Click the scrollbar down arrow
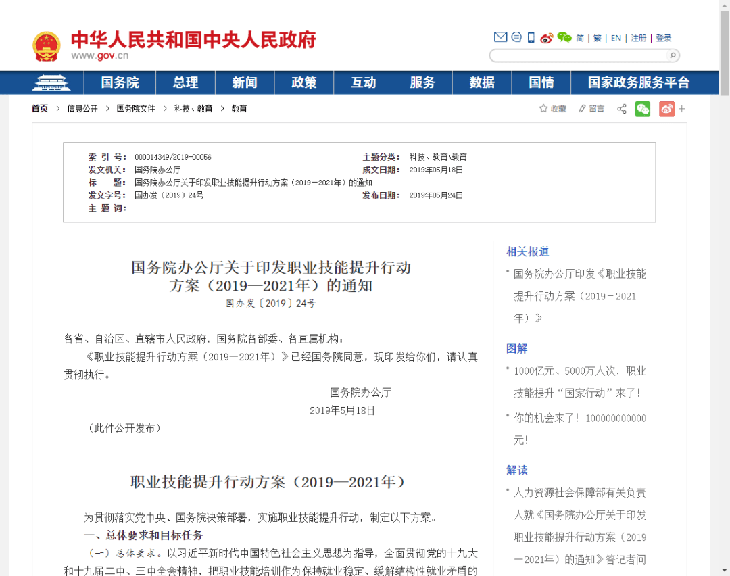The height and width of the screenshot is (576, 730). tap(725, 571)
